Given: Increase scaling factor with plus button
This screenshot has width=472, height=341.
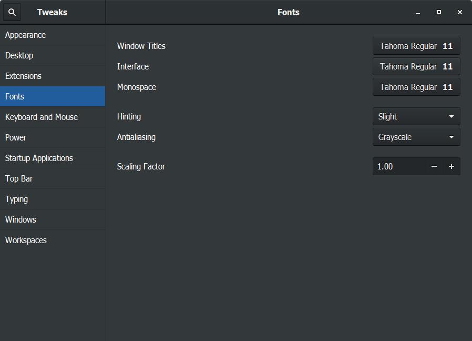Looking at the screenshot, I should [451, 166].
